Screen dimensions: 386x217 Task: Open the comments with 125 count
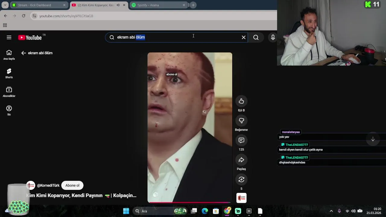click(x=241, y=140)
